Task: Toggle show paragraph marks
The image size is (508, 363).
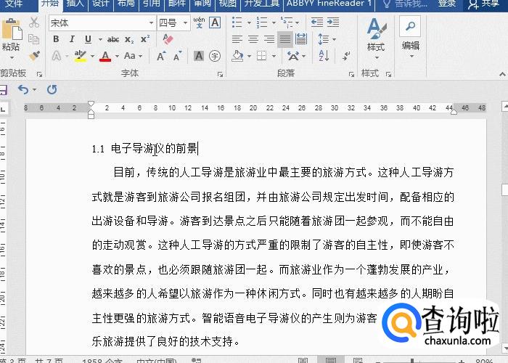Action: pyautogui.click(x=346, y=56)
